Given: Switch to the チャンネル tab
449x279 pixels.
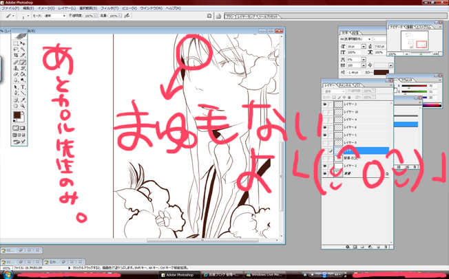Looking at the screenshot, I should point(345,85).
